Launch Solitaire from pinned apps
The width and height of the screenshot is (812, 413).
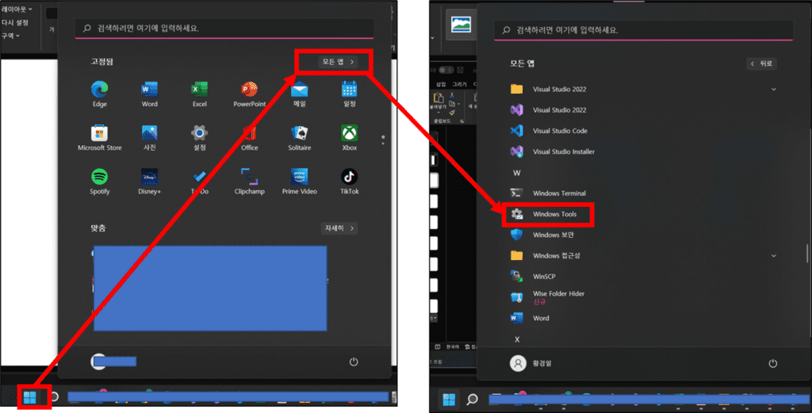point(299,138)
